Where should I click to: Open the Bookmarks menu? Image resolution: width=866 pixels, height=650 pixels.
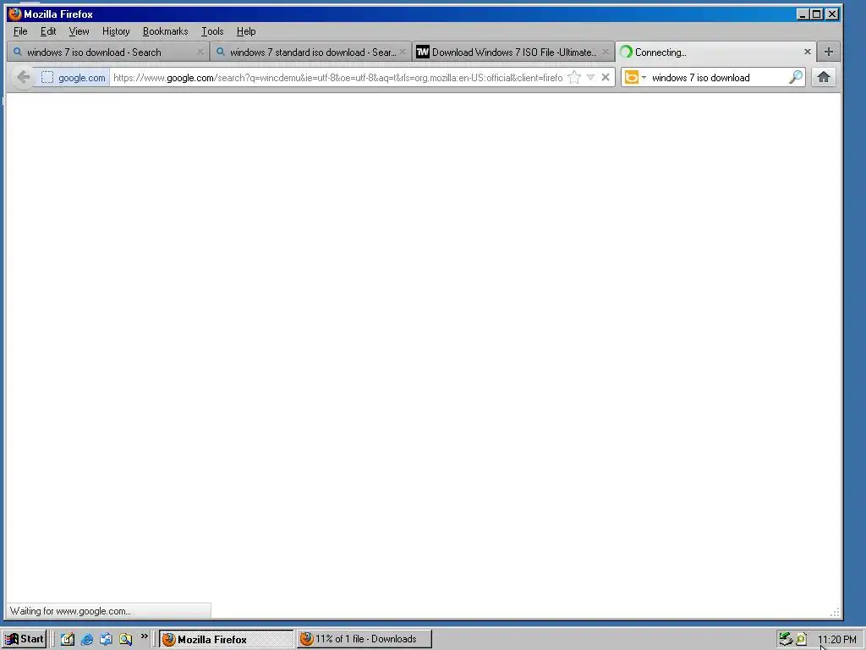165,31
